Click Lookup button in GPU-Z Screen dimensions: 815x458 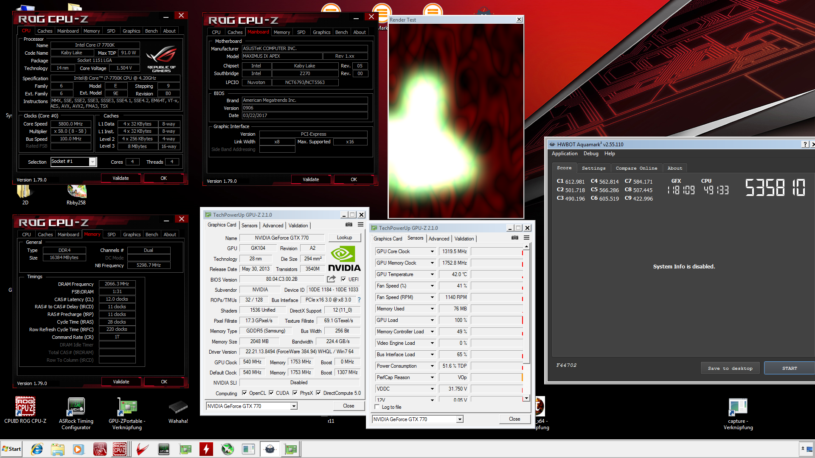344,237
